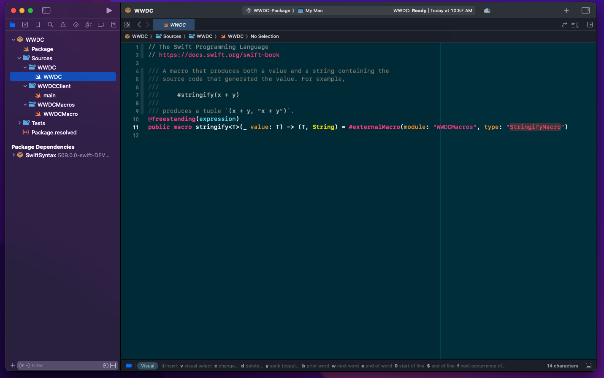This screenshot has height=378, width=604.
Task: Open the related items grid menu
Action: (x=127, y=25)
